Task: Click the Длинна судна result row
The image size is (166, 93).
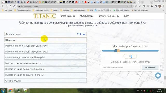Action: [x=46, y=34]
